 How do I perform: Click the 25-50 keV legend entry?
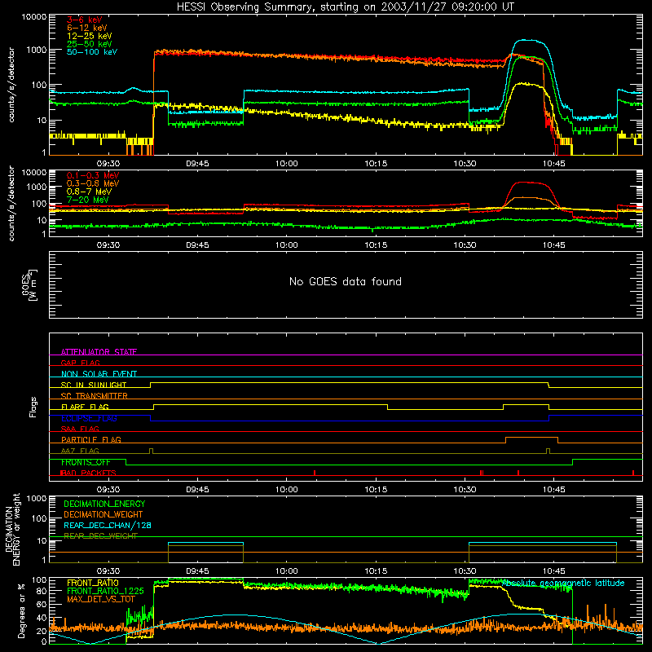90,44
